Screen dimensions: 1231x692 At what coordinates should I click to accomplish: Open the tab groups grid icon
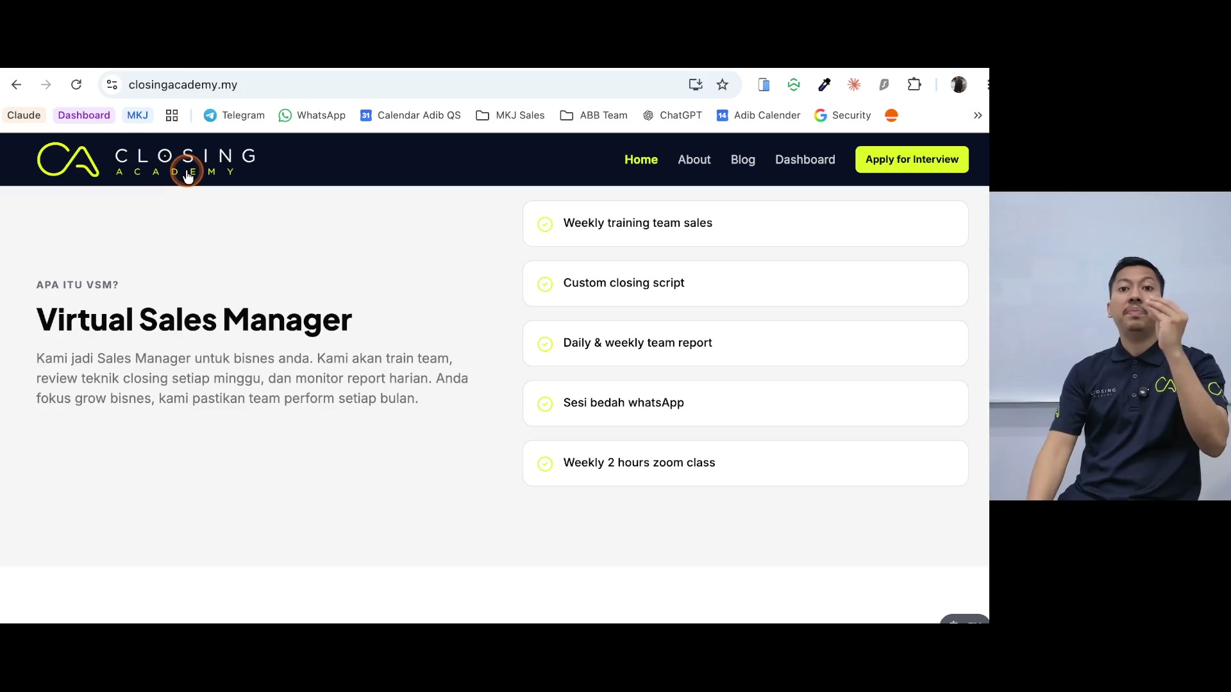[x=172, y=115]
